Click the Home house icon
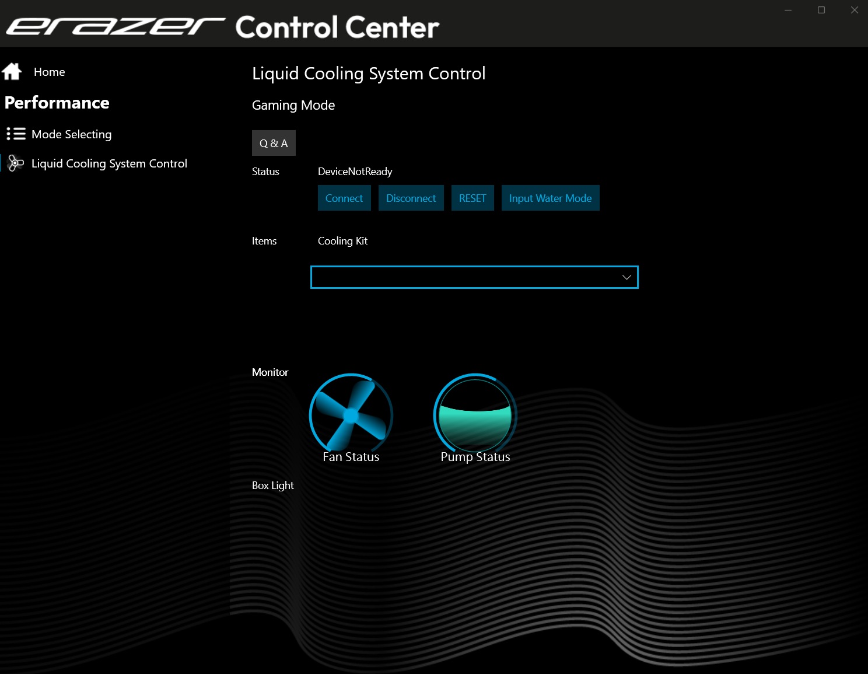The image size is (868, 674). (12, 72)
